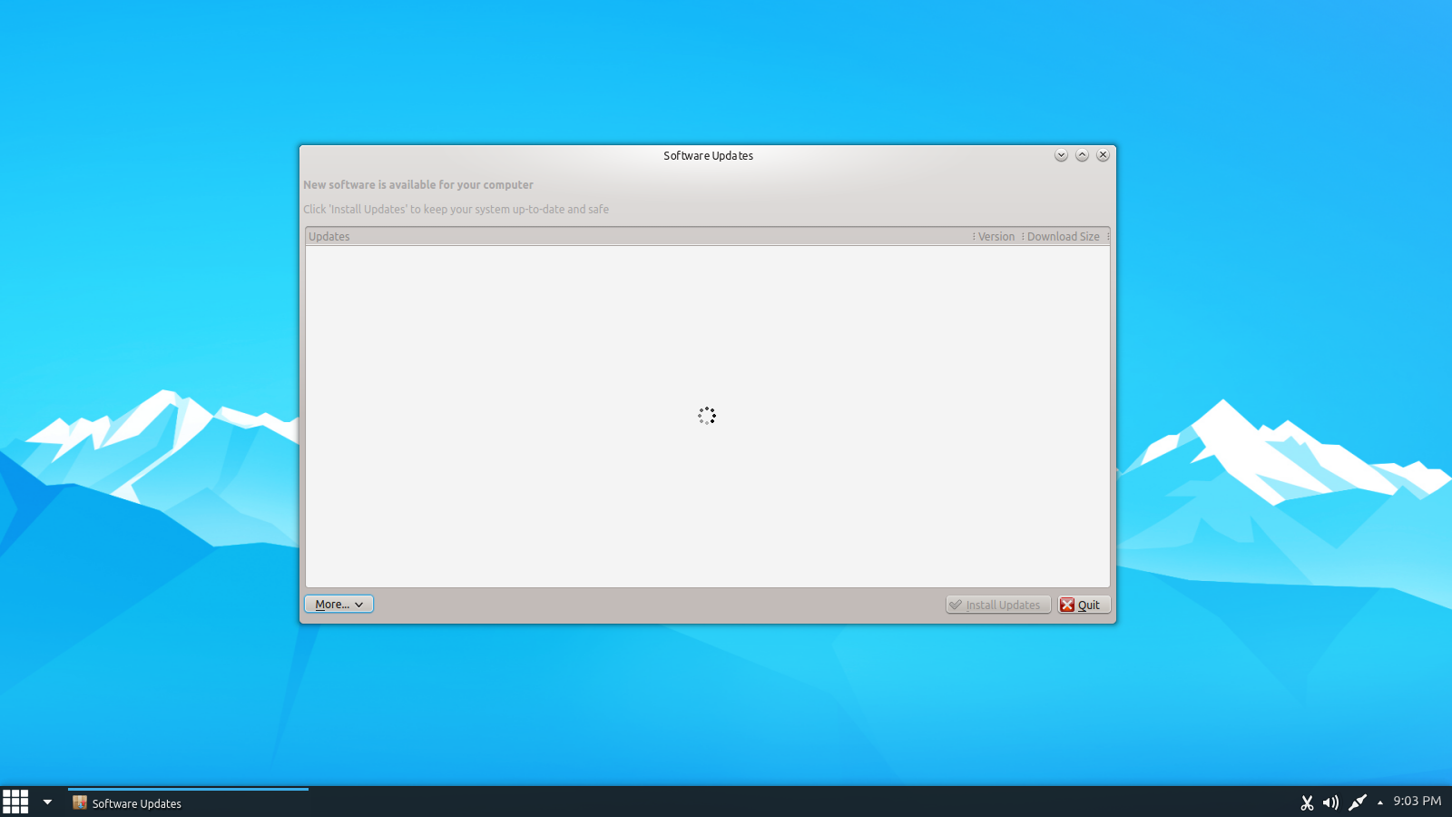Click the Klipper clipboard scissors icon

point(1307,802)
